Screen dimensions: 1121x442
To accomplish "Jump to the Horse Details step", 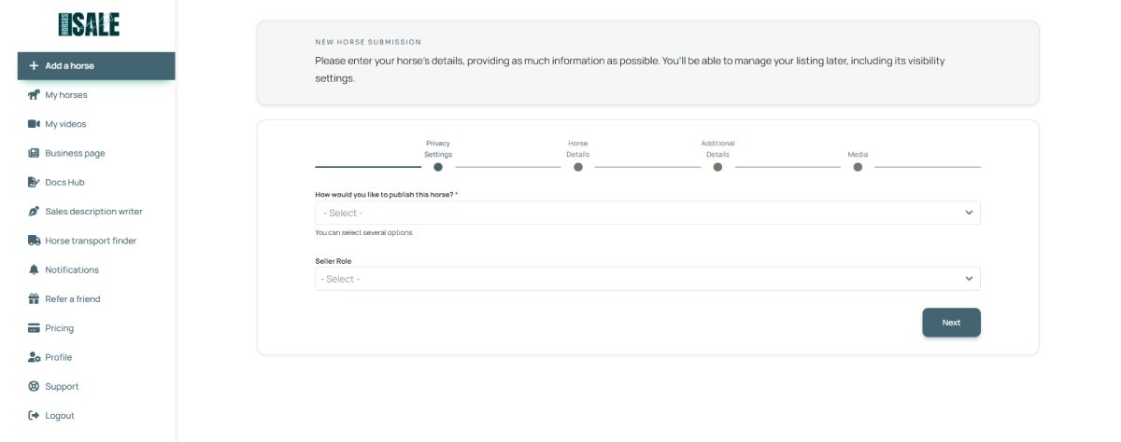I will [578, 167].
